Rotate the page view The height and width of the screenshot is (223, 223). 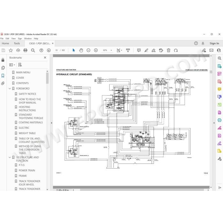pyautogui.click(x=176, y=50)
